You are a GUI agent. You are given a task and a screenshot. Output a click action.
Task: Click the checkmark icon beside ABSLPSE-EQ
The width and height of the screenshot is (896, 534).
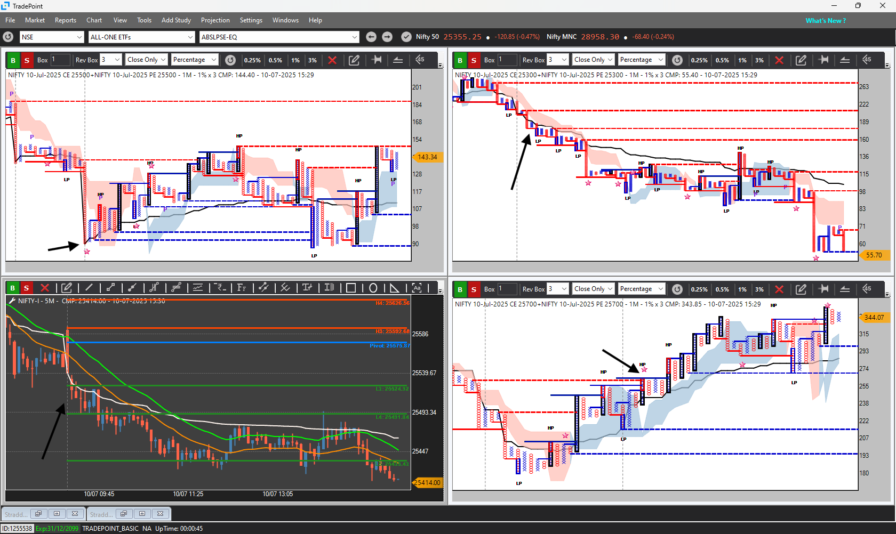[406, 37]
